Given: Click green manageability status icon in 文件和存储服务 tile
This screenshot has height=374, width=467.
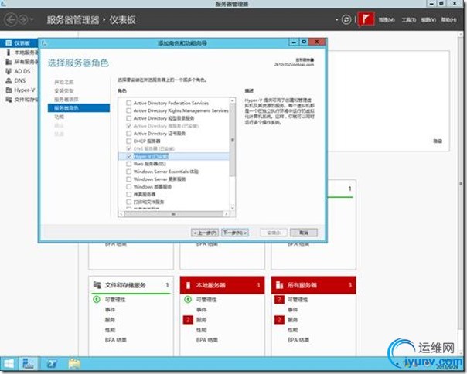Looking at the screenshot, I should 97,299.
